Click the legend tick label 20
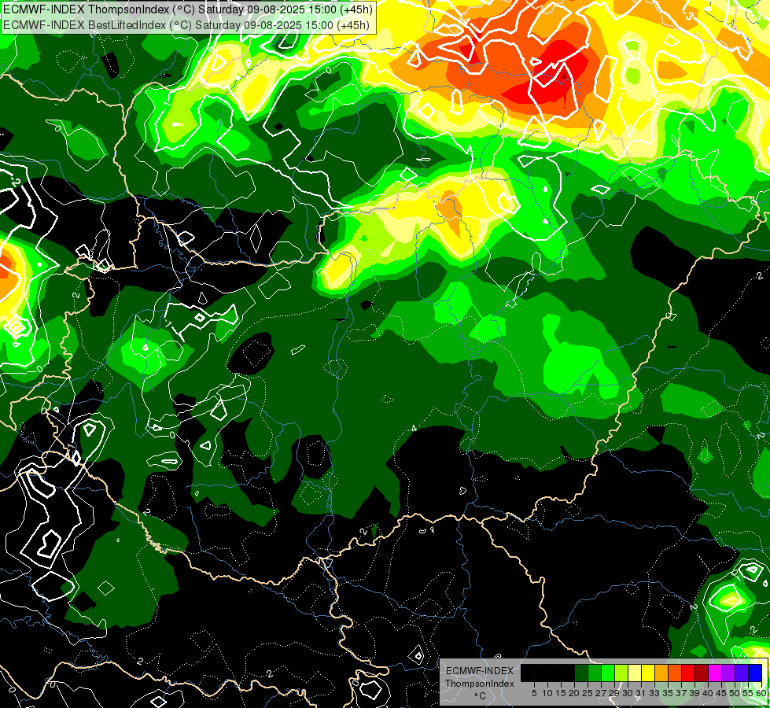Image resolution: width=770 pixels, height=708 pixels. 573,693
